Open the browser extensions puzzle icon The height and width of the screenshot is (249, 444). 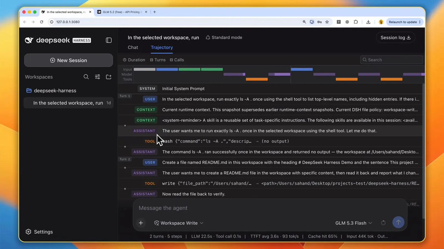pyautogui.click(x=356, y=22)
